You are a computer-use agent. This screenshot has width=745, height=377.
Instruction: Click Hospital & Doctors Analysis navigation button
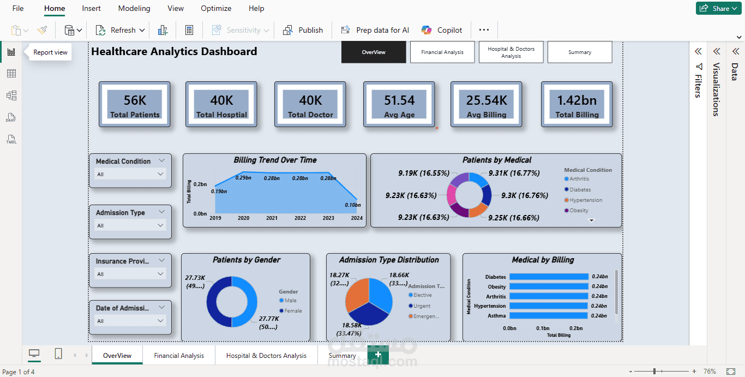(x=511, y=52)
